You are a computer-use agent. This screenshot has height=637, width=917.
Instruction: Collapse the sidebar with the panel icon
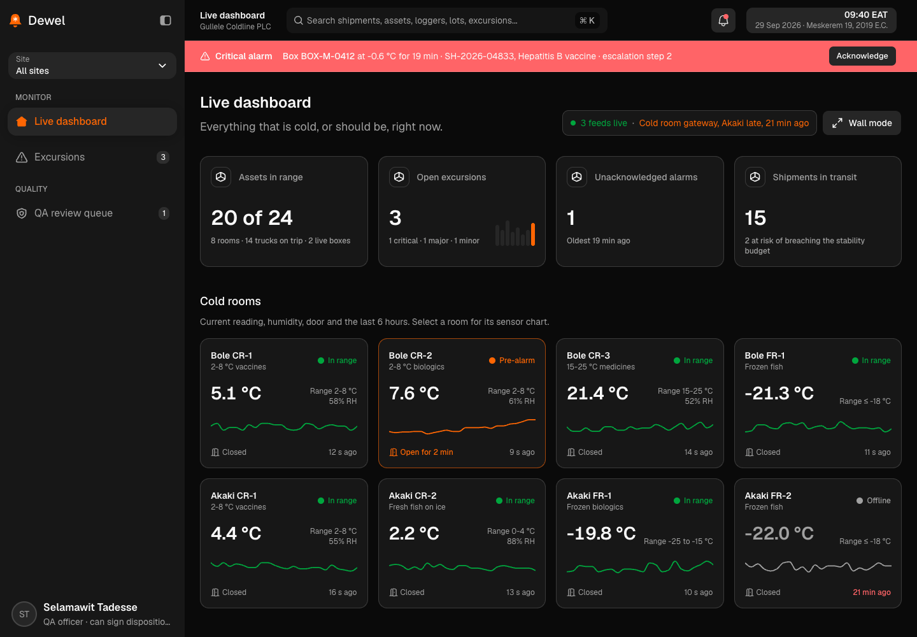166,20
